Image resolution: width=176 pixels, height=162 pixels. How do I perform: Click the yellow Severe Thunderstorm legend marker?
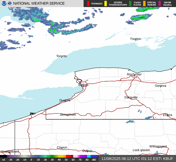106,4
